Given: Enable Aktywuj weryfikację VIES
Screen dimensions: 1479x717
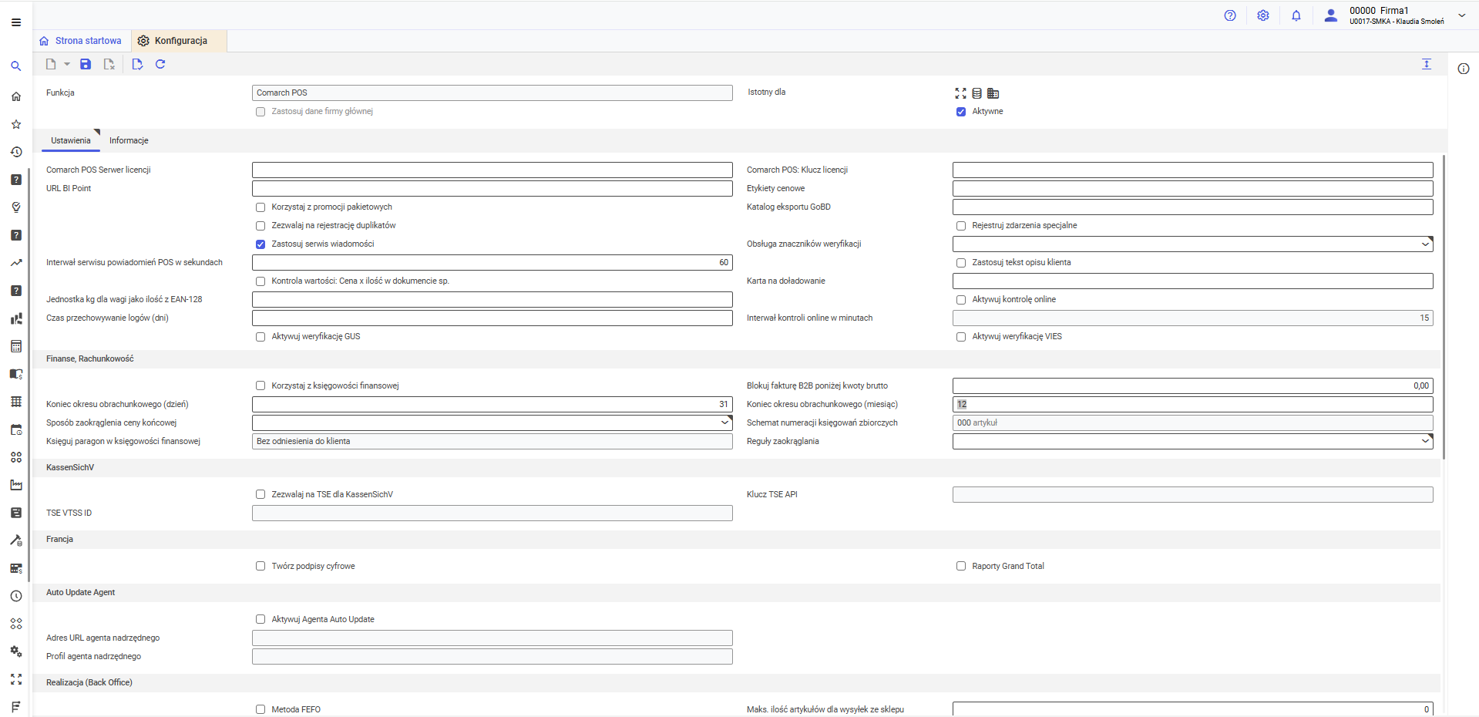Looking at the screenshot, I should pyautogui.click(x=961, y=337).
